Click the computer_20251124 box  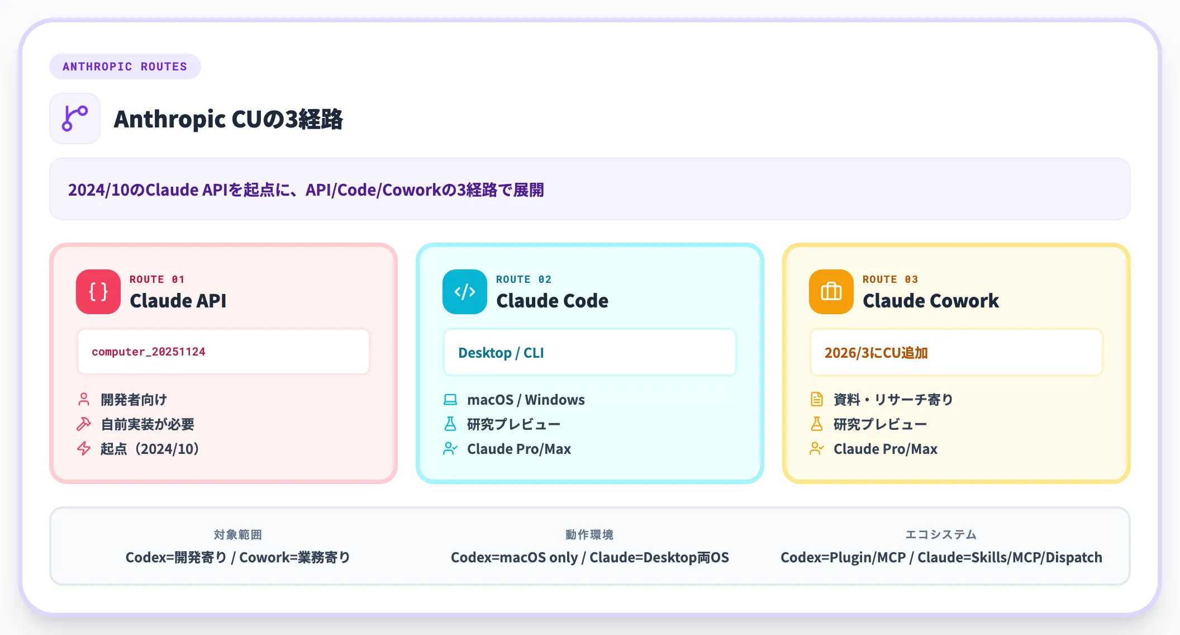[x=223, y=352]
